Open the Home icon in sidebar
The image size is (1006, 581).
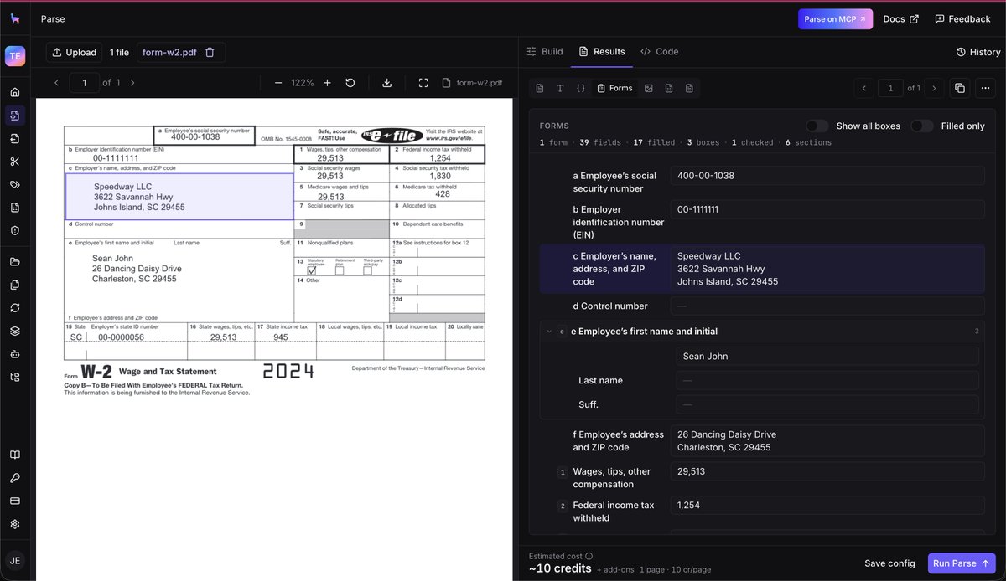pyautogui.click(x=15, y=92)
